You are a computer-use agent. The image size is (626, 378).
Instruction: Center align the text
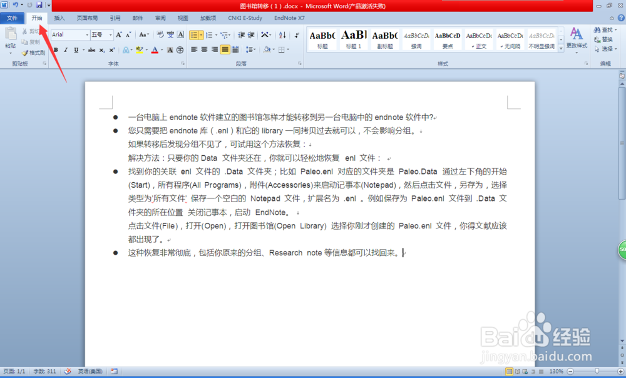(x=204, y=49)
